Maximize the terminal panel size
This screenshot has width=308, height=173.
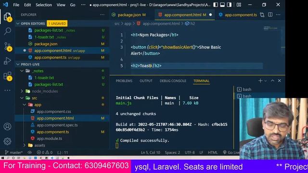(272, 81)
